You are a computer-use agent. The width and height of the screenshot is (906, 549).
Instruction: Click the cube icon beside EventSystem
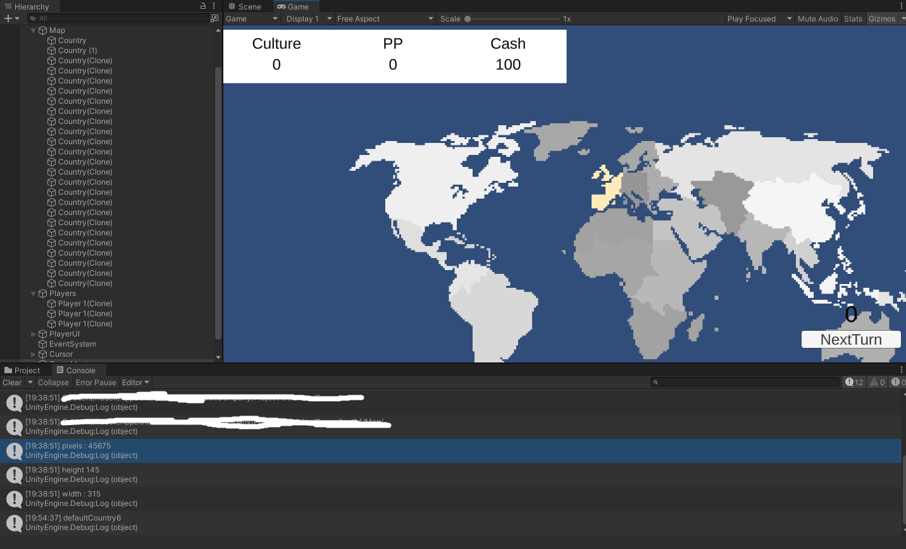(x=43, y=344)
